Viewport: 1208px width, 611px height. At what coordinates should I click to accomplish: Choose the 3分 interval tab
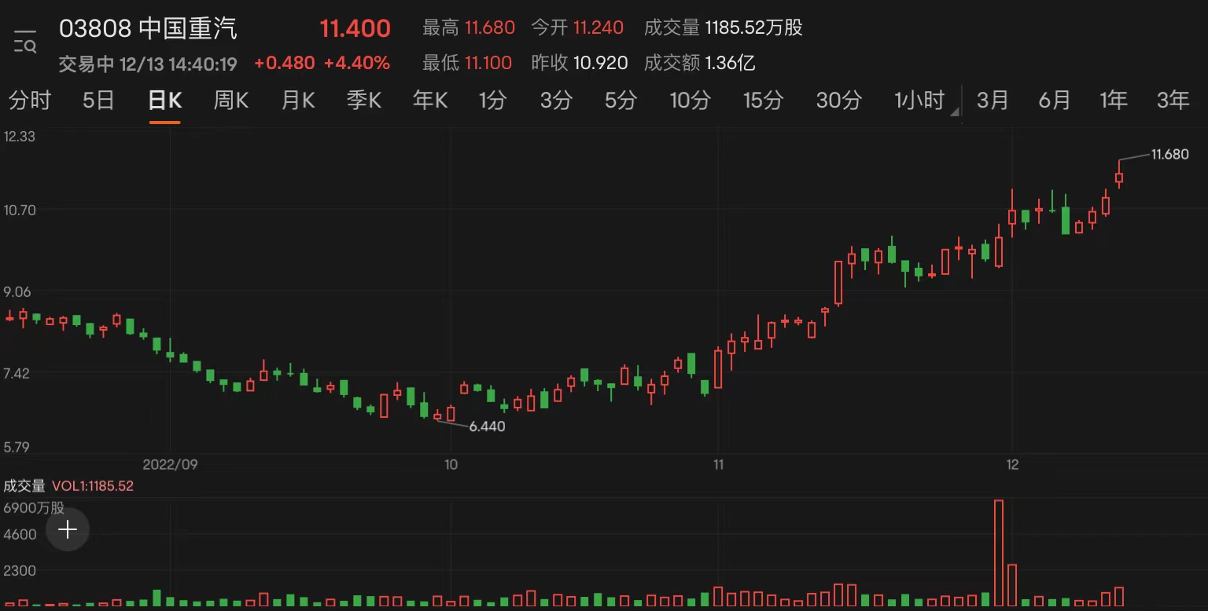(x=556, y=101)
